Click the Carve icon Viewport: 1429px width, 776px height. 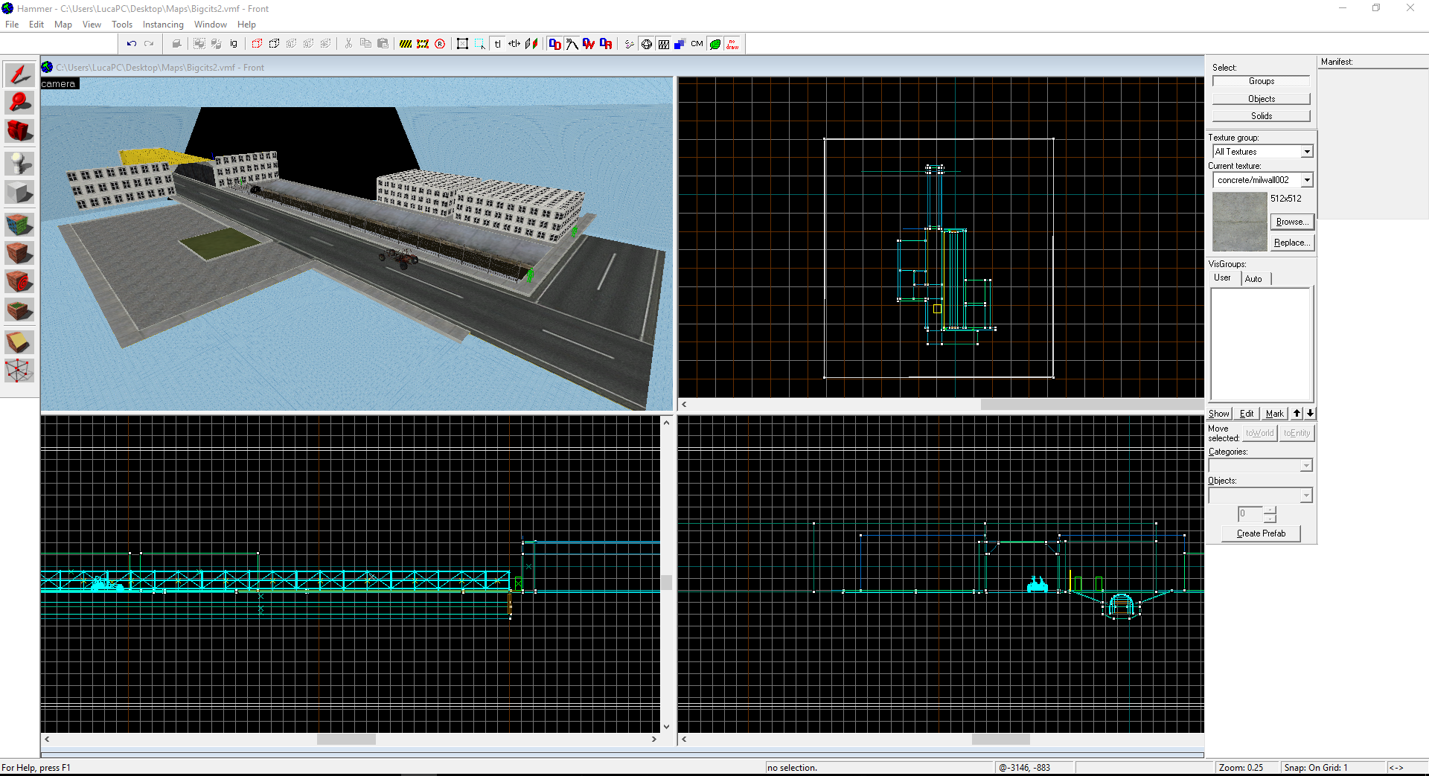[x=176, y=44]
